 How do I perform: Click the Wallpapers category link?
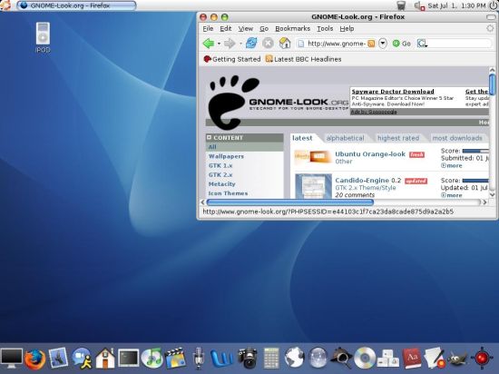tap(226, 156)
